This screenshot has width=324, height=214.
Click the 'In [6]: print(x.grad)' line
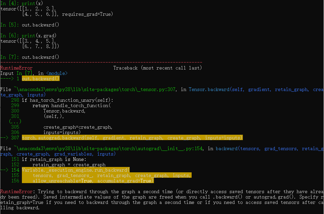pos(28,36)
